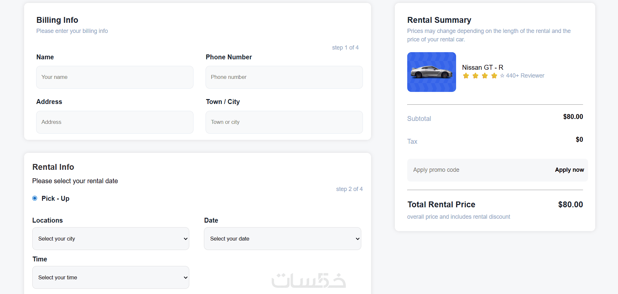This screenshot has height=294, width=618.
Task: Click the Nissan GT - R title
Action: click(482, 67)
